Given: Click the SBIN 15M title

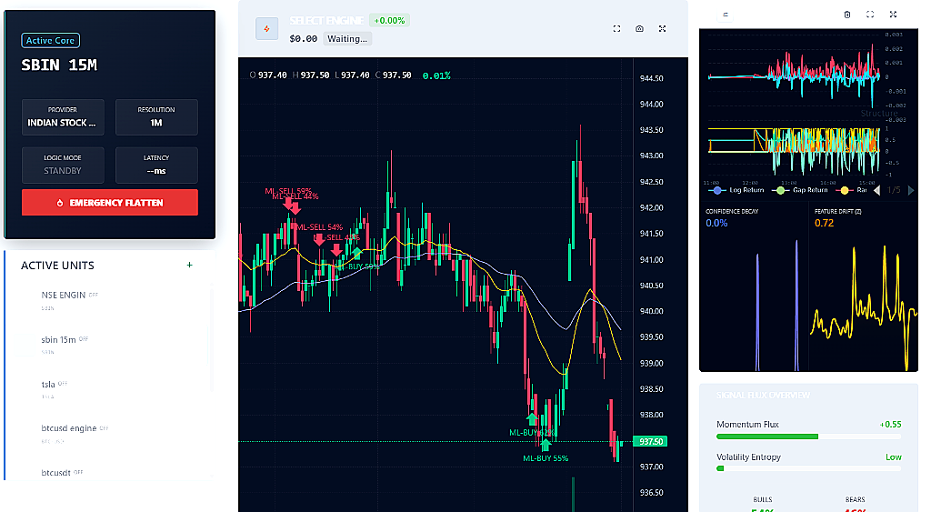Looking at the screenshot, I should pyautogui.click(x=59, y=65).
